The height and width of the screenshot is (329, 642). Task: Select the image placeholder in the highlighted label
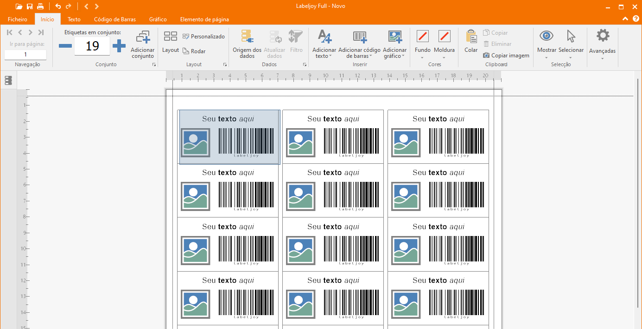click(x=195, y=143)
